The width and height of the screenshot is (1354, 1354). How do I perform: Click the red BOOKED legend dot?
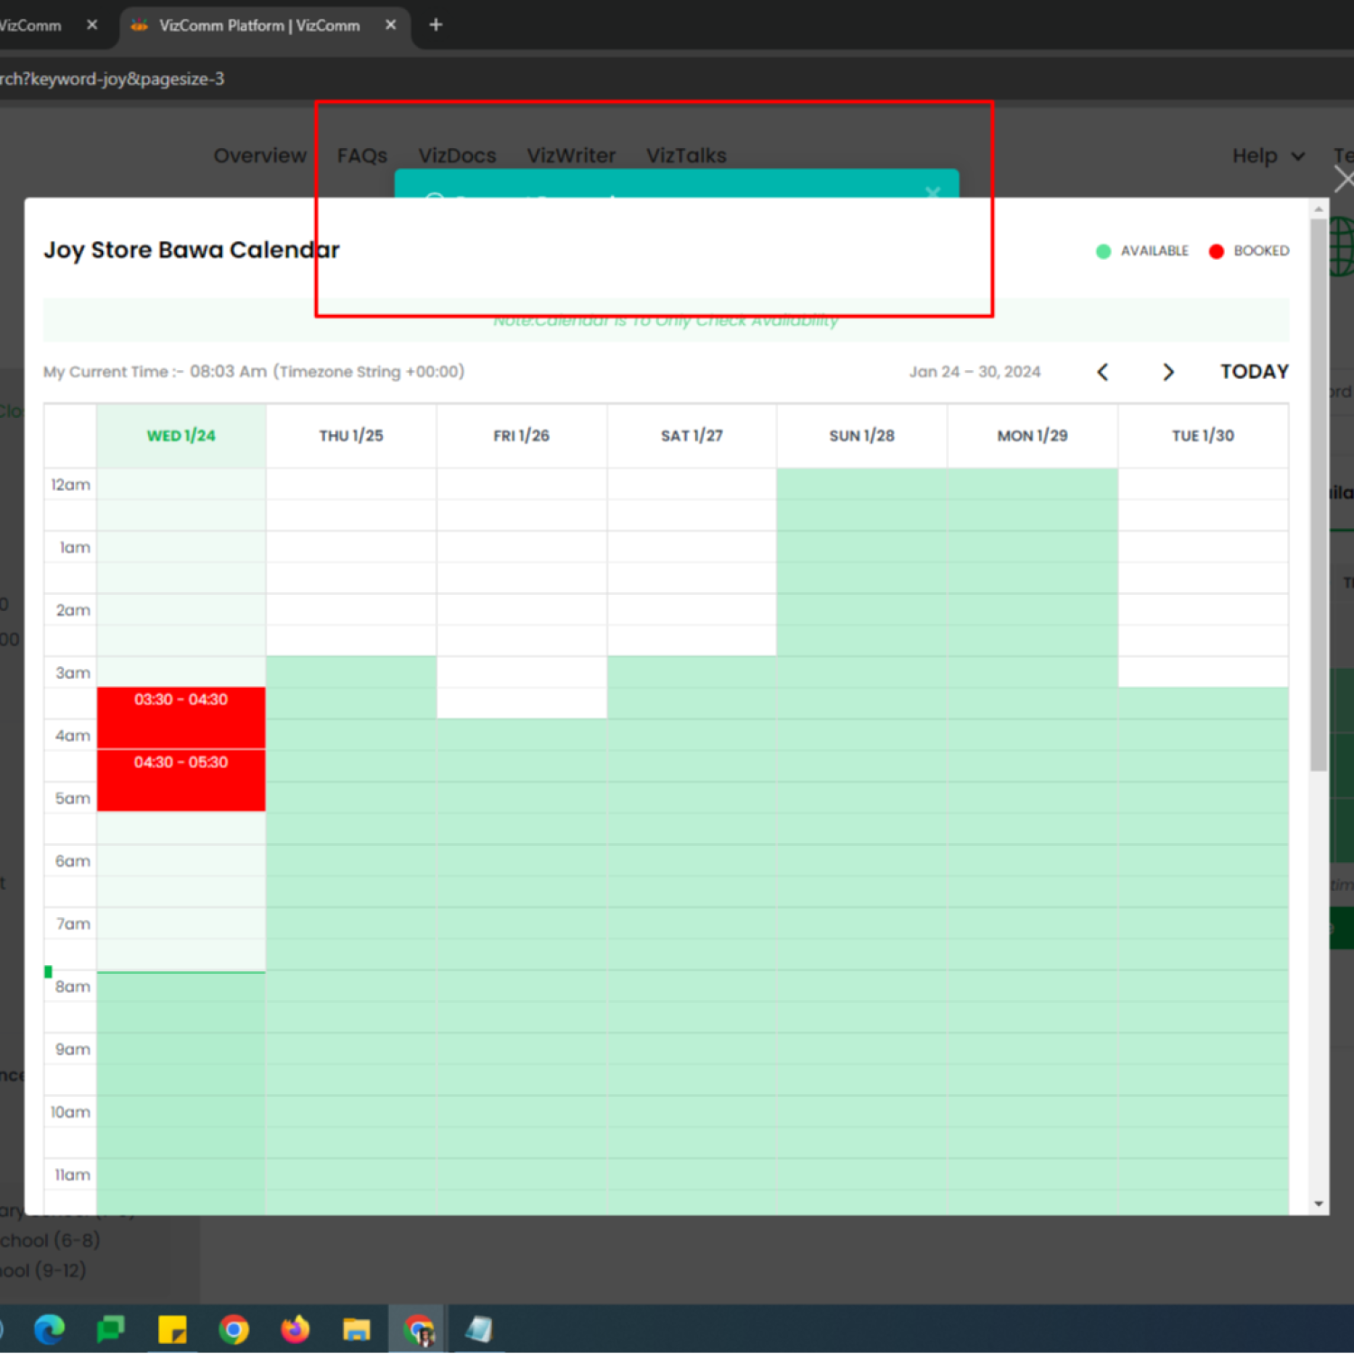click(x=1216, y=251)
